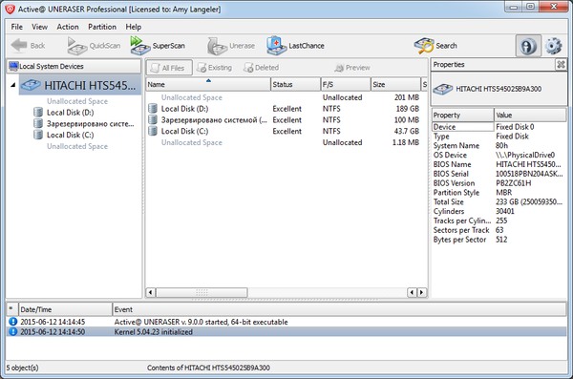Click the Date/Time log column header
The height and width of the screenshot is (379, 573).
click(65, 309)
